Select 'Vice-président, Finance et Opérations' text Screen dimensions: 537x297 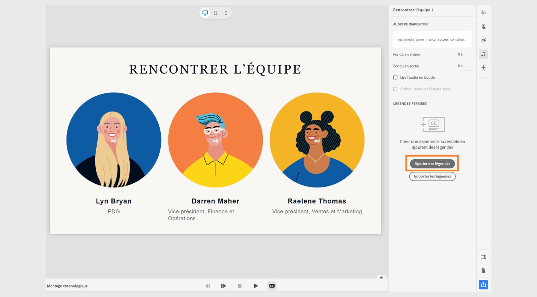click(x=201, y=215)
